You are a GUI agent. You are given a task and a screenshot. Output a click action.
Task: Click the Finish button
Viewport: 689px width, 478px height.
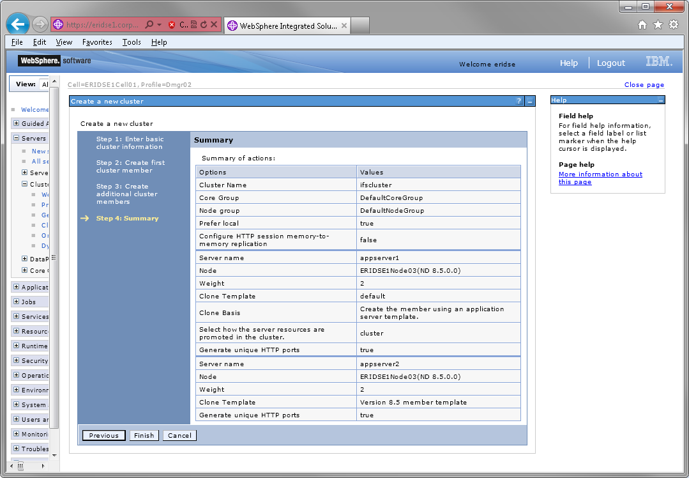point(144,435)
